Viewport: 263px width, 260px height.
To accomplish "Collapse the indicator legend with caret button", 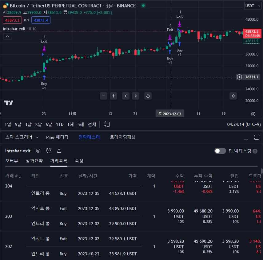I will coord(8,36).
